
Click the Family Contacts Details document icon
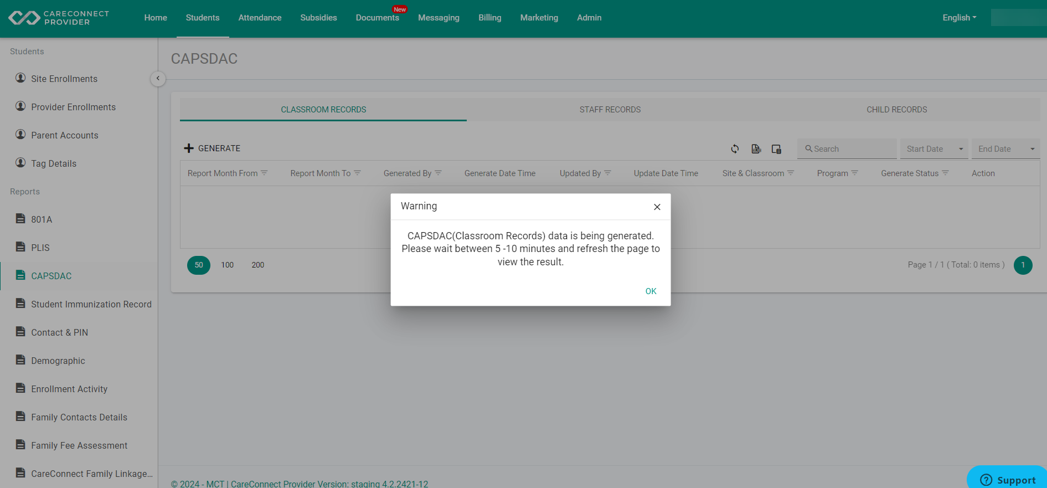pos(20,417)
